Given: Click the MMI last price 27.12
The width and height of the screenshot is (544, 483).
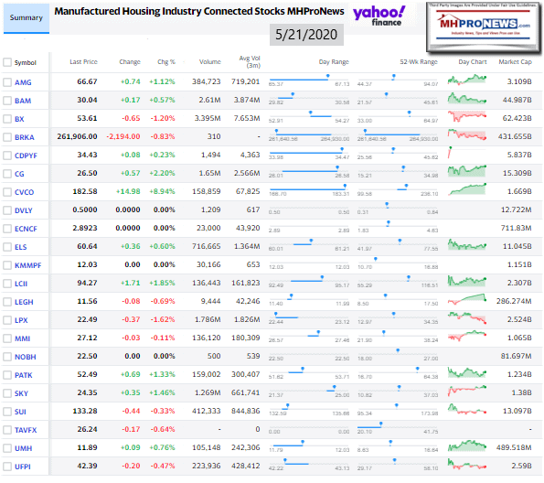Looking at the screenshot, I should (87, 338).
